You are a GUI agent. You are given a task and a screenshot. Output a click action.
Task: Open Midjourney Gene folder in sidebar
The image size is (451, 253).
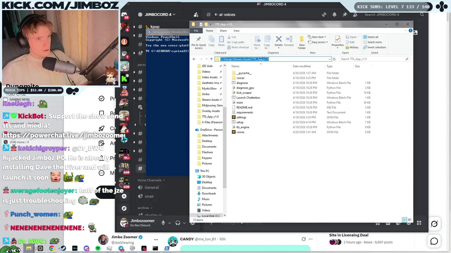pos(212,105)
